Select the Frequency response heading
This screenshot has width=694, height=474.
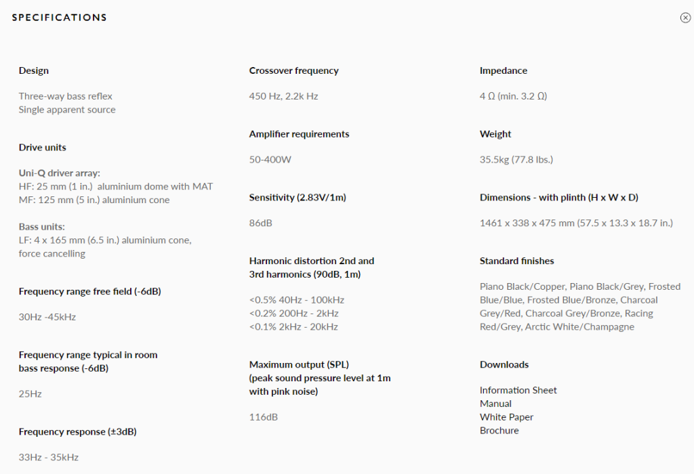pyautogui.click(x=77, y=431)
